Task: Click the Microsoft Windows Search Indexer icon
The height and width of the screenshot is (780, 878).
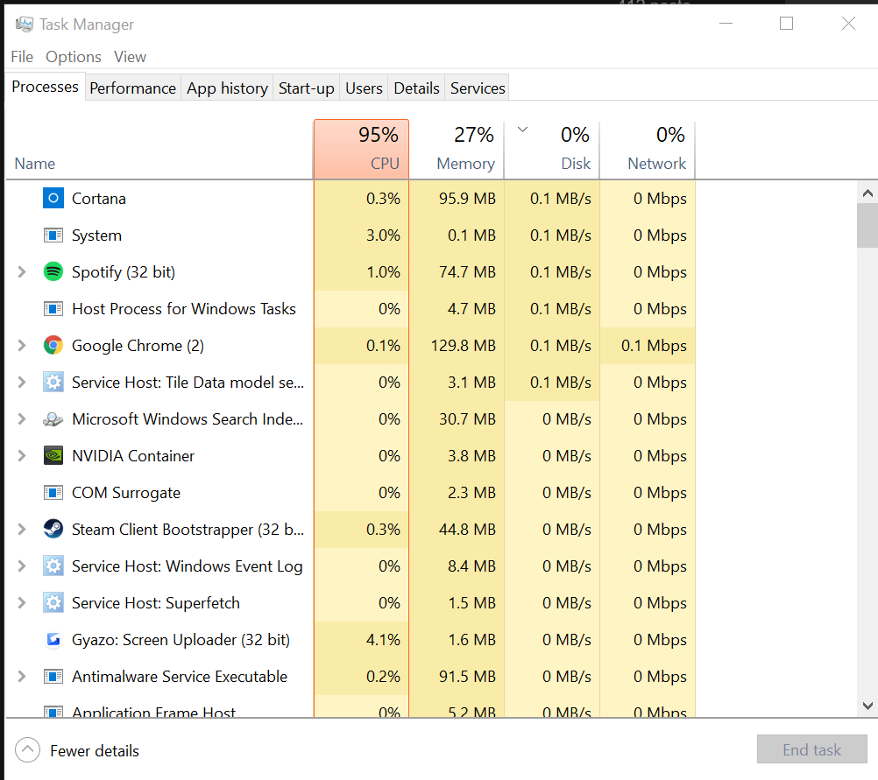Action: point(53,419)
